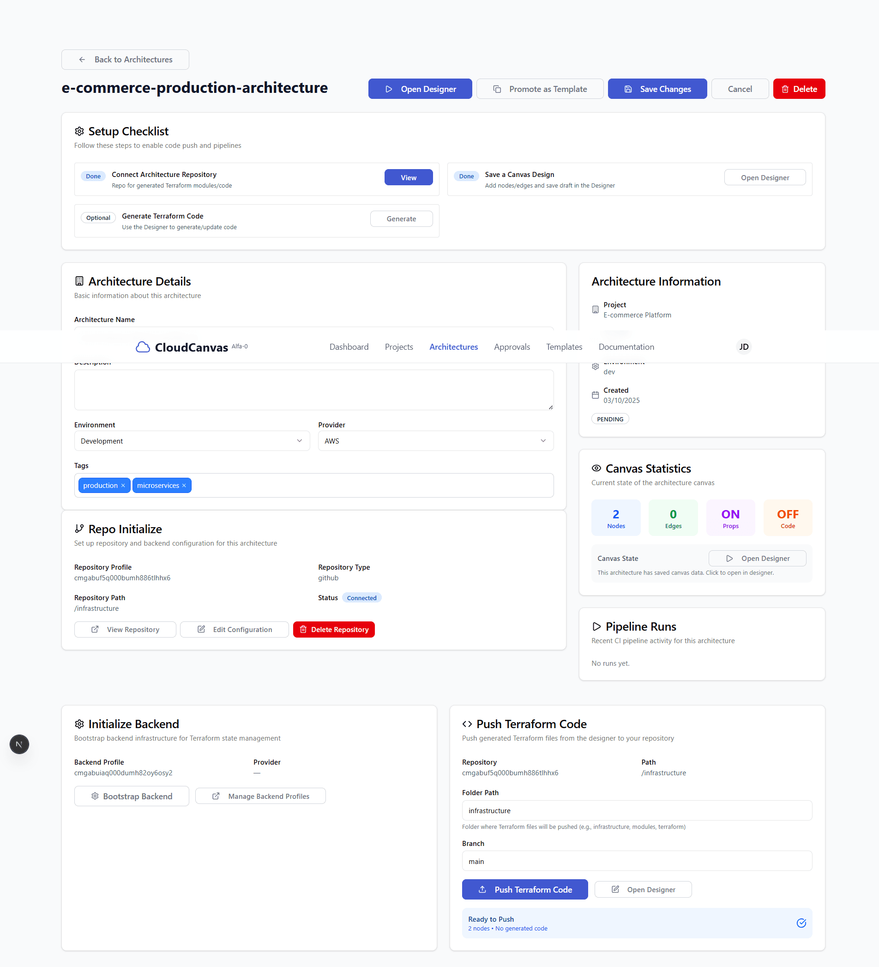Click the code icon beside Push Terraform Code
This screenshot has height=967, width=879.
click(x=467, y=724)
